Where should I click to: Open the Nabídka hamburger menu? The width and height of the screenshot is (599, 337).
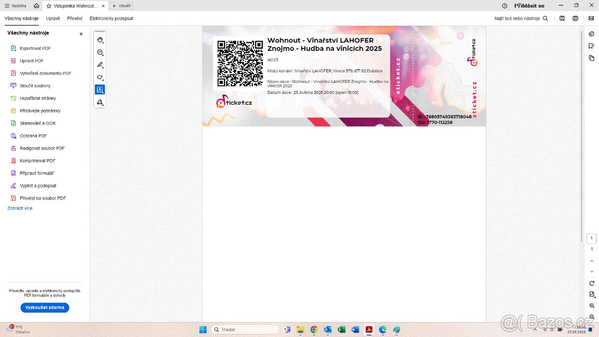[x=15, y=6]
